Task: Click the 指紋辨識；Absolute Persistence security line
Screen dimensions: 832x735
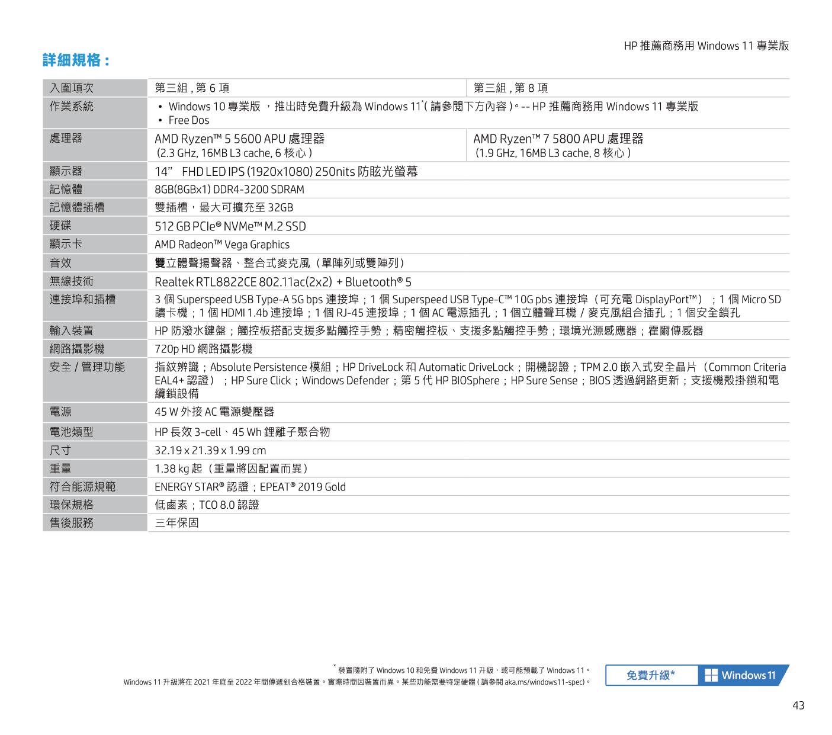Action: point(470,367)
